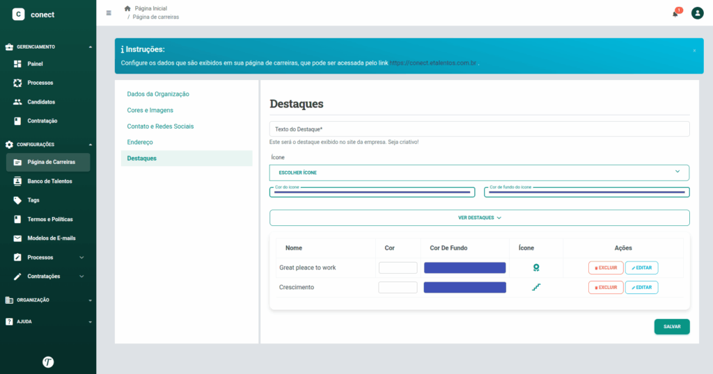Delete the Great pleace to work highlight
The height and width of the screenshot is (374, 713).
click(606, 268)
